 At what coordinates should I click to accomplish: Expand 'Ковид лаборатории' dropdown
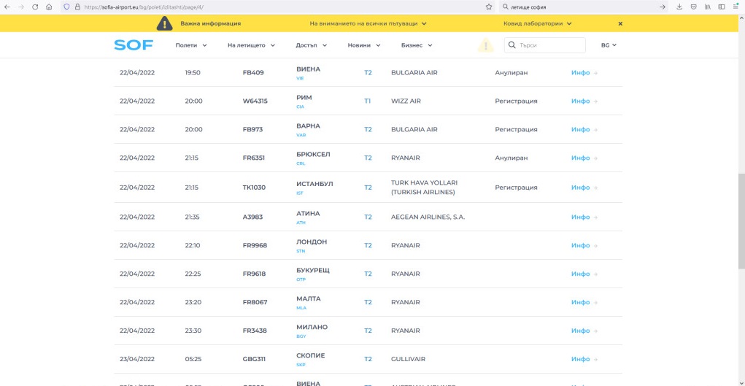(x=537, y=23)
